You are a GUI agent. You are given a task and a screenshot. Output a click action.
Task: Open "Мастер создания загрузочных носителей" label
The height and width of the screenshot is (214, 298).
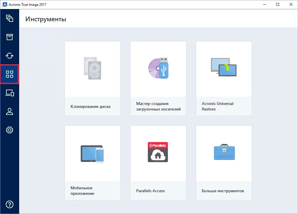[158, 106]
